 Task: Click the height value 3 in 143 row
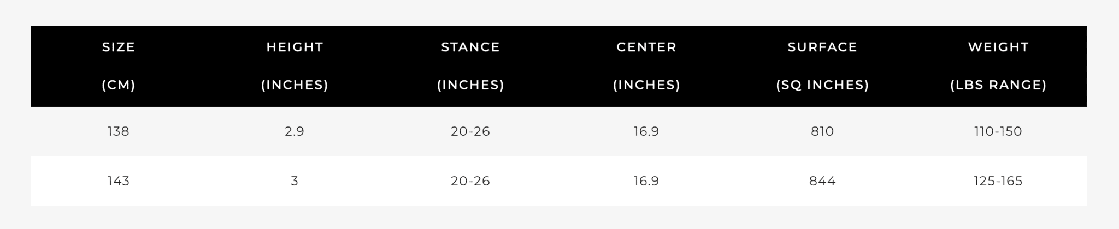point(295,181)
